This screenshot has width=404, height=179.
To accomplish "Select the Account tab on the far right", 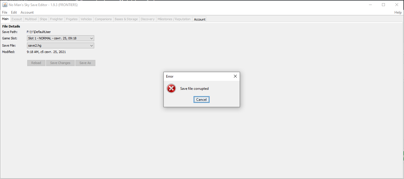I will pyautogui.click(x=199, y=19).
